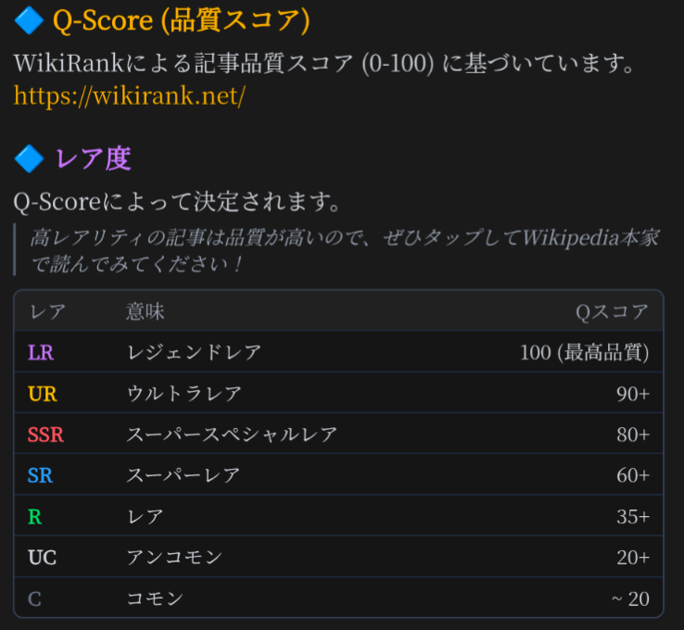Click the レア column header
This screenshot has height=630, width=684.
click(47, 311)
